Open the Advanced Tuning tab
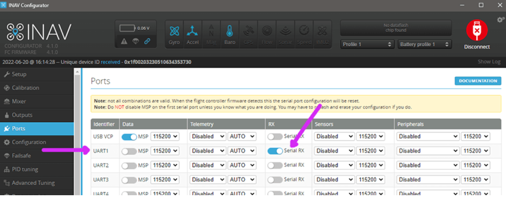506x198 pixels. coord(37,183)
